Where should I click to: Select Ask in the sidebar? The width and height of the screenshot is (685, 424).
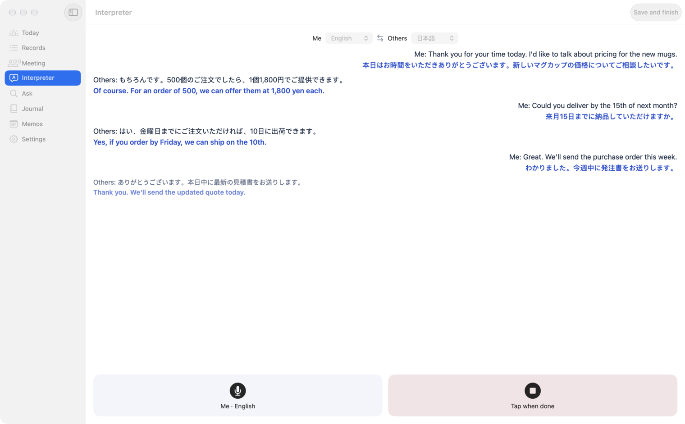pyautogui.click(x=43, y=93)
